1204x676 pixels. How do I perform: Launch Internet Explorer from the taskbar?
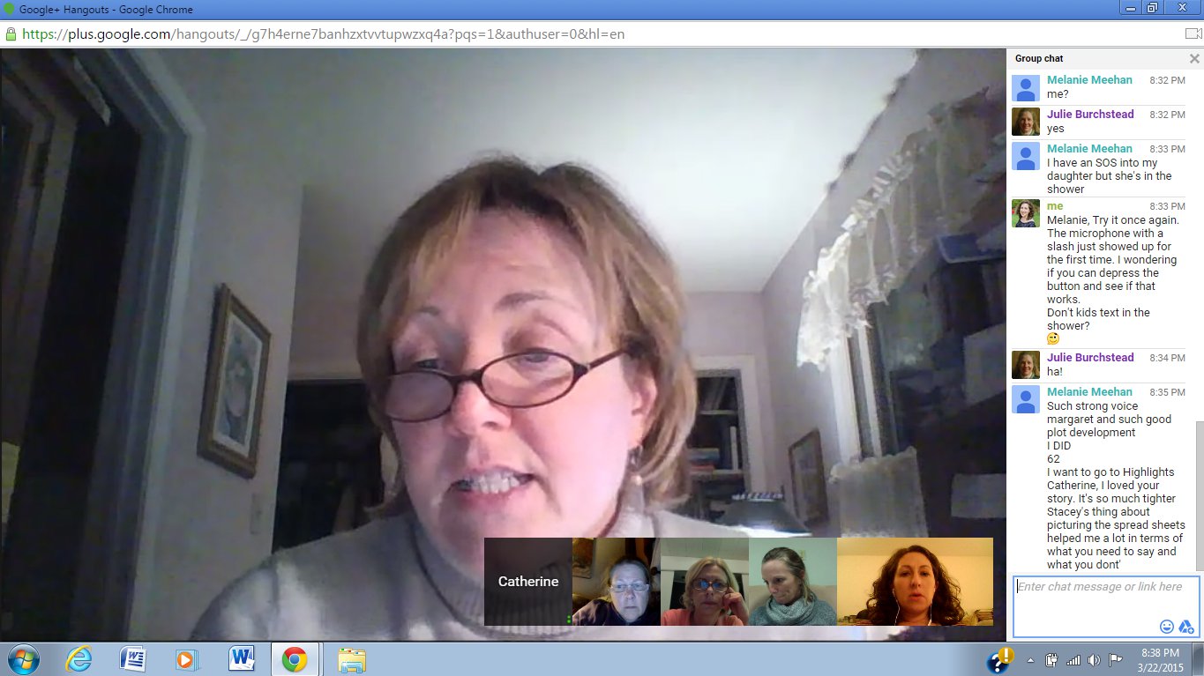point(78,659)
